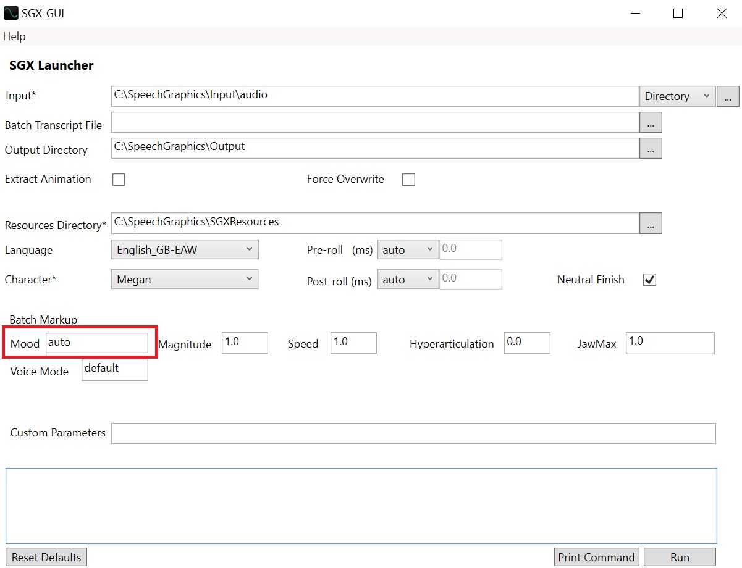Open the Help menu

pyautogui.click(x=14, y=36)
